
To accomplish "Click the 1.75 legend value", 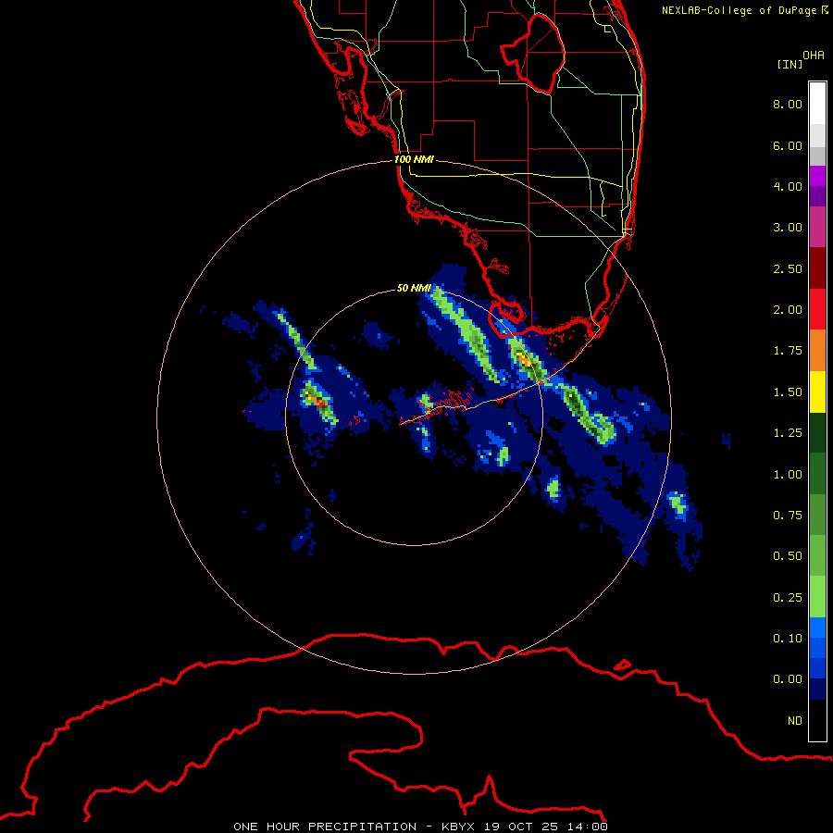I will tap(788, 351).
